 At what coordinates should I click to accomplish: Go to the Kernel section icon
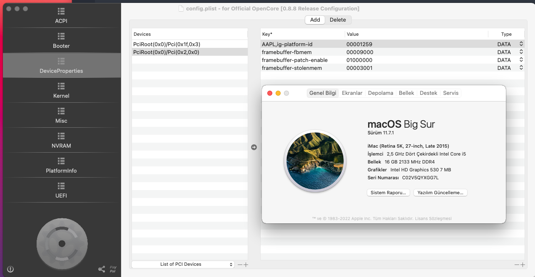pyautogui.click(x=61, y=86)
